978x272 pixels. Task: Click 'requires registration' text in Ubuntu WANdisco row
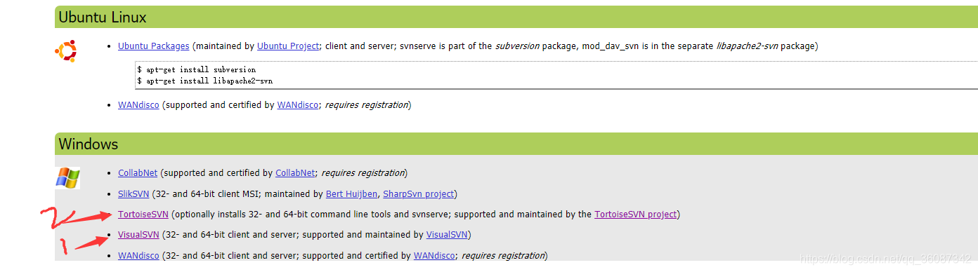pyautogui.click(x=366, y=105)
